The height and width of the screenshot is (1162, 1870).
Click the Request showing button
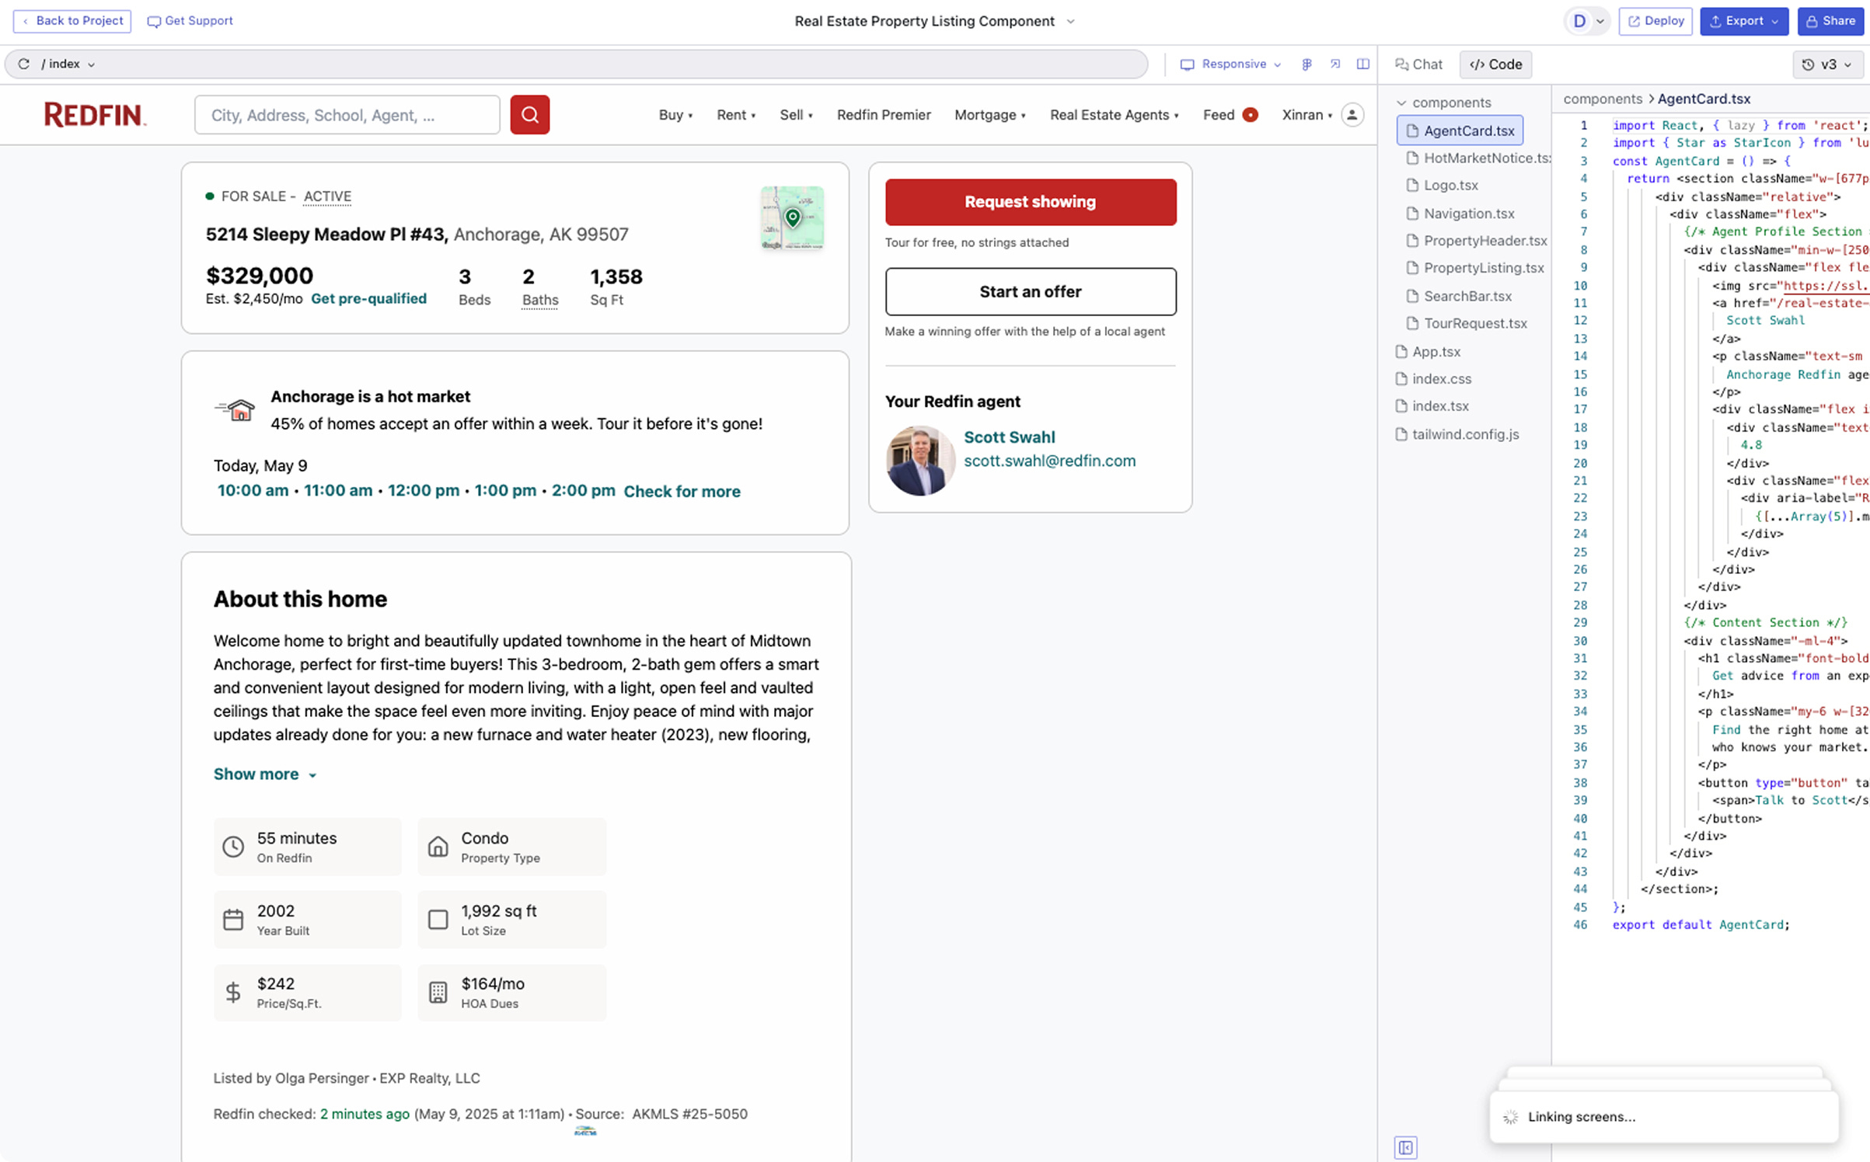[x=1030, y=202]
